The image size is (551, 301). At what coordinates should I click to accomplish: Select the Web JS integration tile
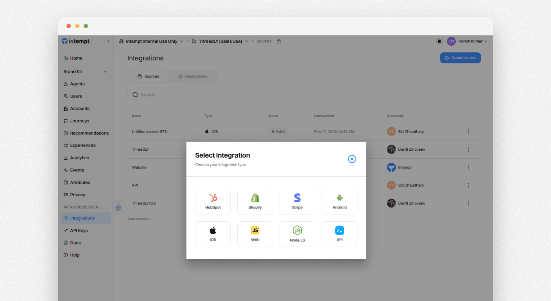(255, 234)
